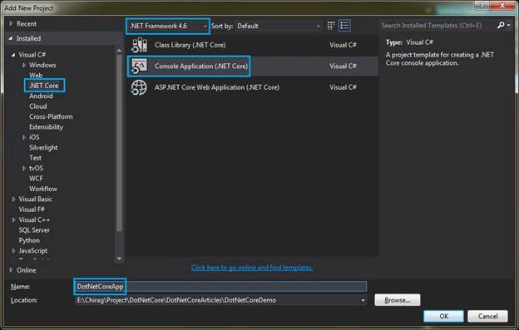This screenshot has height=330, width=519.
Task: Click the category tree scrollbar thumb
Action: [119, 142]
